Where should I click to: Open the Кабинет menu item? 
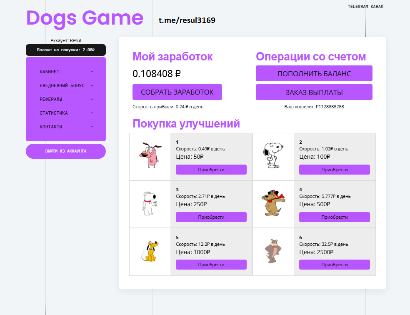66,72
